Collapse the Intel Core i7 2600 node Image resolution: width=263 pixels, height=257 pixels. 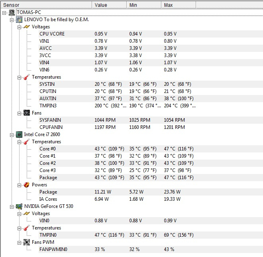click(x=12, y=135)
